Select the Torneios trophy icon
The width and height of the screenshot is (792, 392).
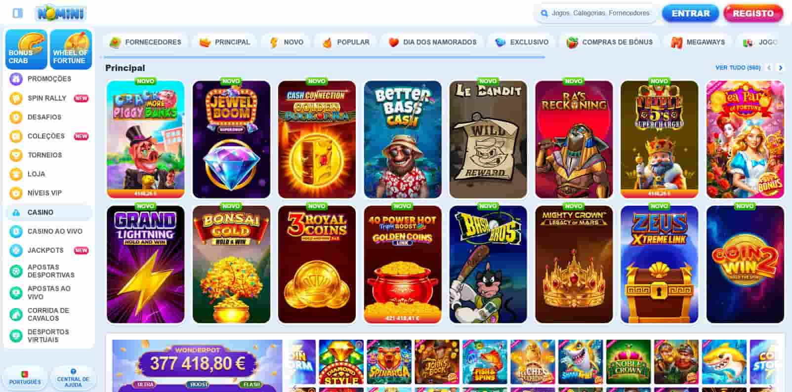pos(16,155)
